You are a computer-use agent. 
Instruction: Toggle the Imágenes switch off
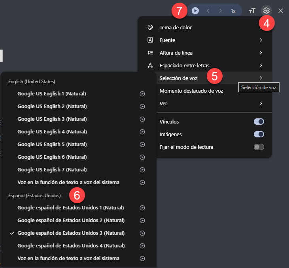coord(259,134)
